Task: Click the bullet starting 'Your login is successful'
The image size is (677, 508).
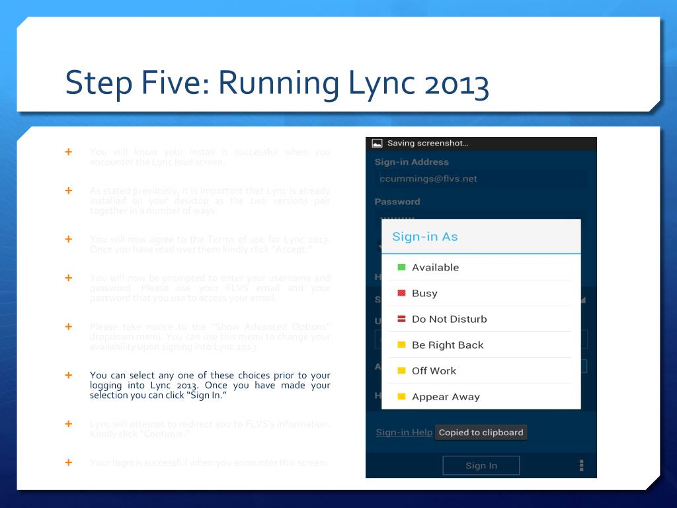Action: (208, 462)
